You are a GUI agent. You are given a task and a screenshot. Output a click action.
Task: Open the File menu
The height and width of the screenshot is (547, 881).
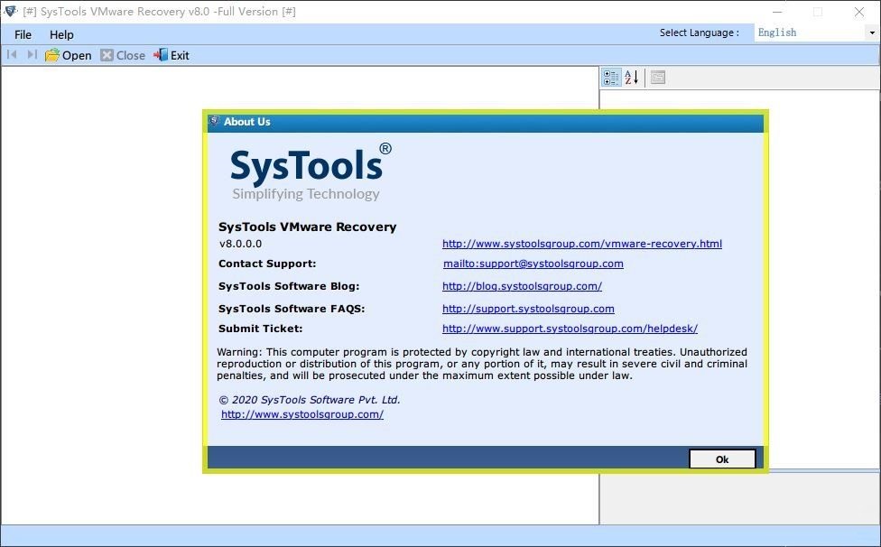pyautogui.click(x=23, y=35)
